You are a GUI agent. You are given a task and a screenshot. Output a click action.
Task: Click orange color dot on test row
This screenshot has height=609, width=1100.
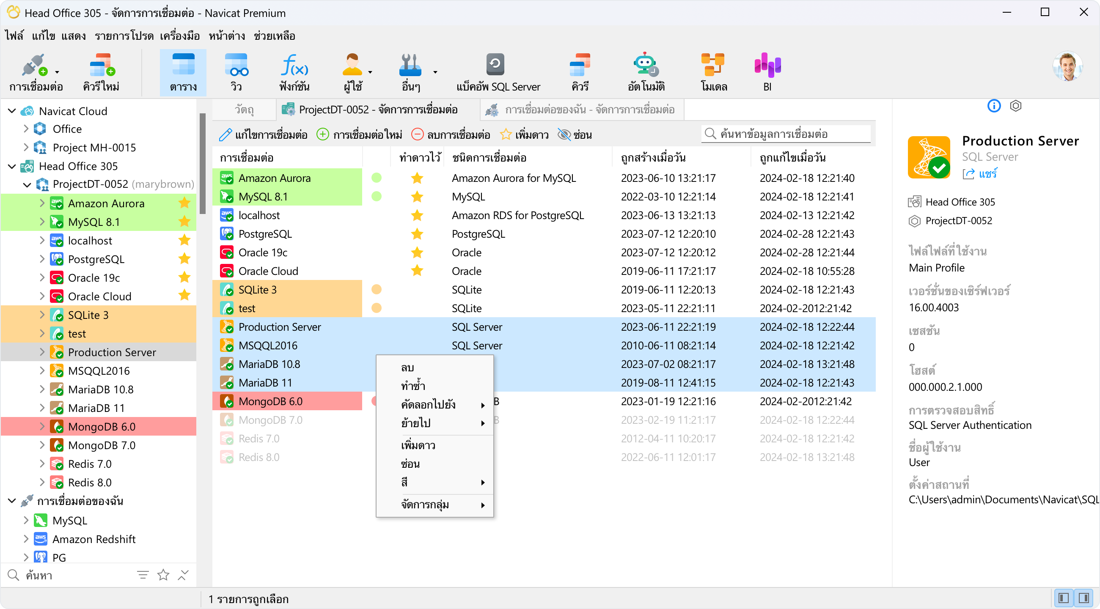coord(376,308)
